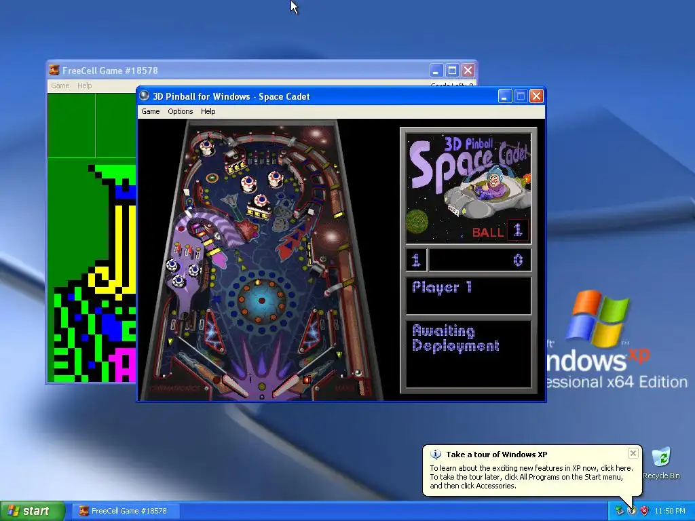Click the disabled maximize button of 3D Pinball

click(521, 96)
